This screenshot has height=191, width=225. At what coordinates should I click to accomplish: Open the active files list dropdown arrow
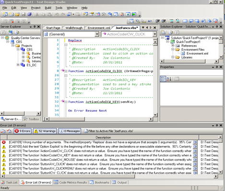tap(143, 27)
